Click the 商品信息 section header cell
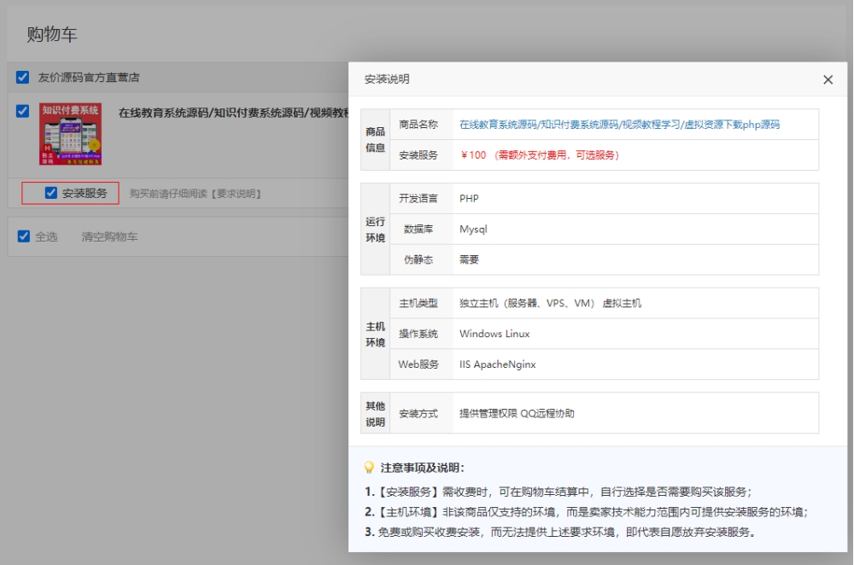Image resolution: width=854 pixels, height=565 pixels. click(375, 140)
